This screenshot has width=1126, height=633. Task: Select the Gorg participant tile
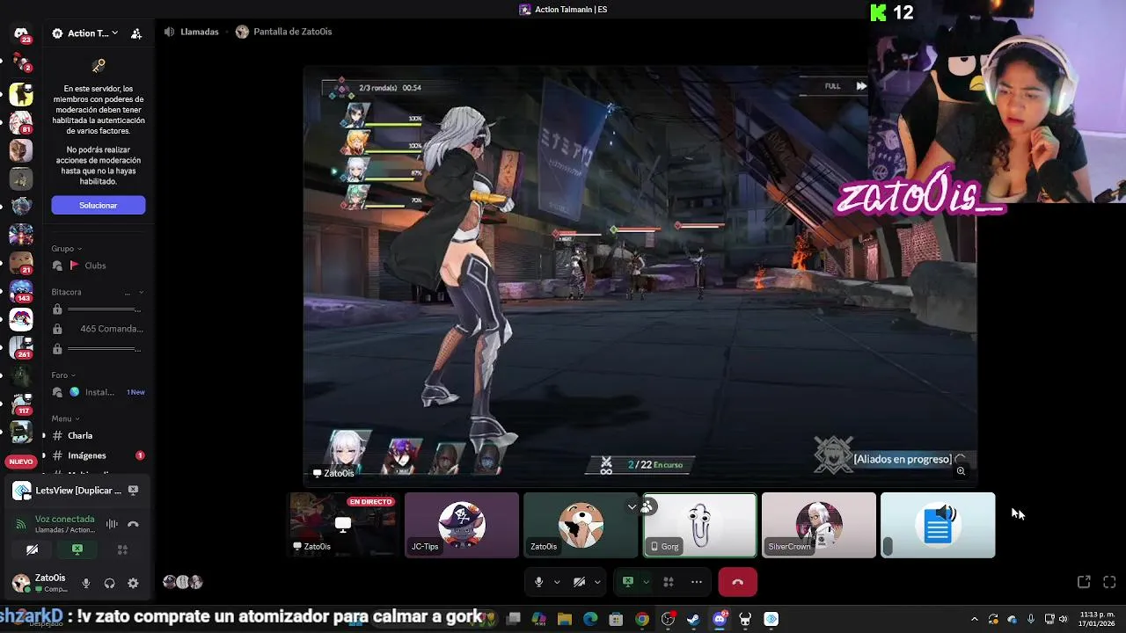(699, 525)
